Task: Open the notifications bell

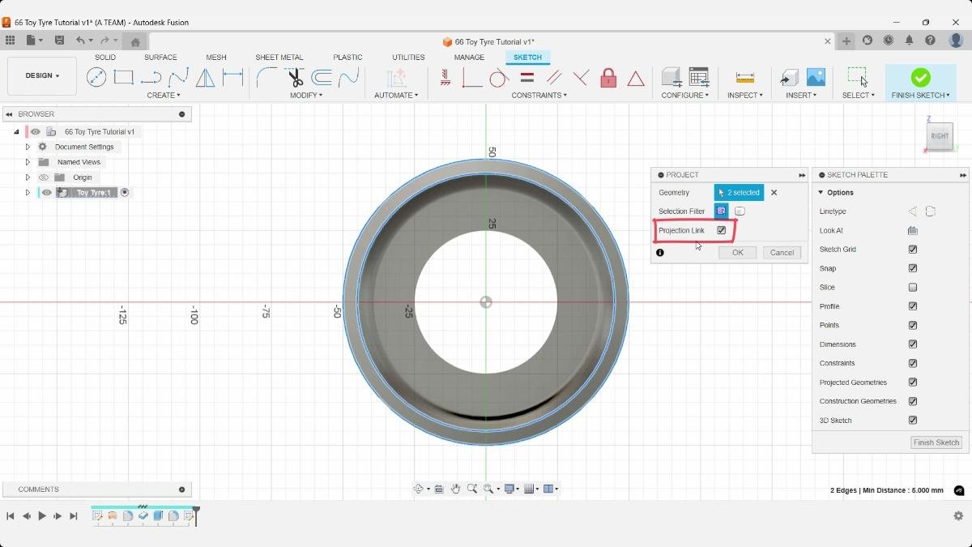Action: click(910, 41)
